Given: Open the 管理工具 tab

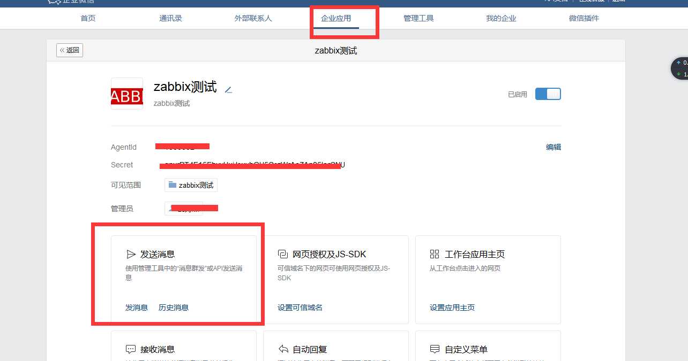Looking at the screenshot, I should 418,18.
